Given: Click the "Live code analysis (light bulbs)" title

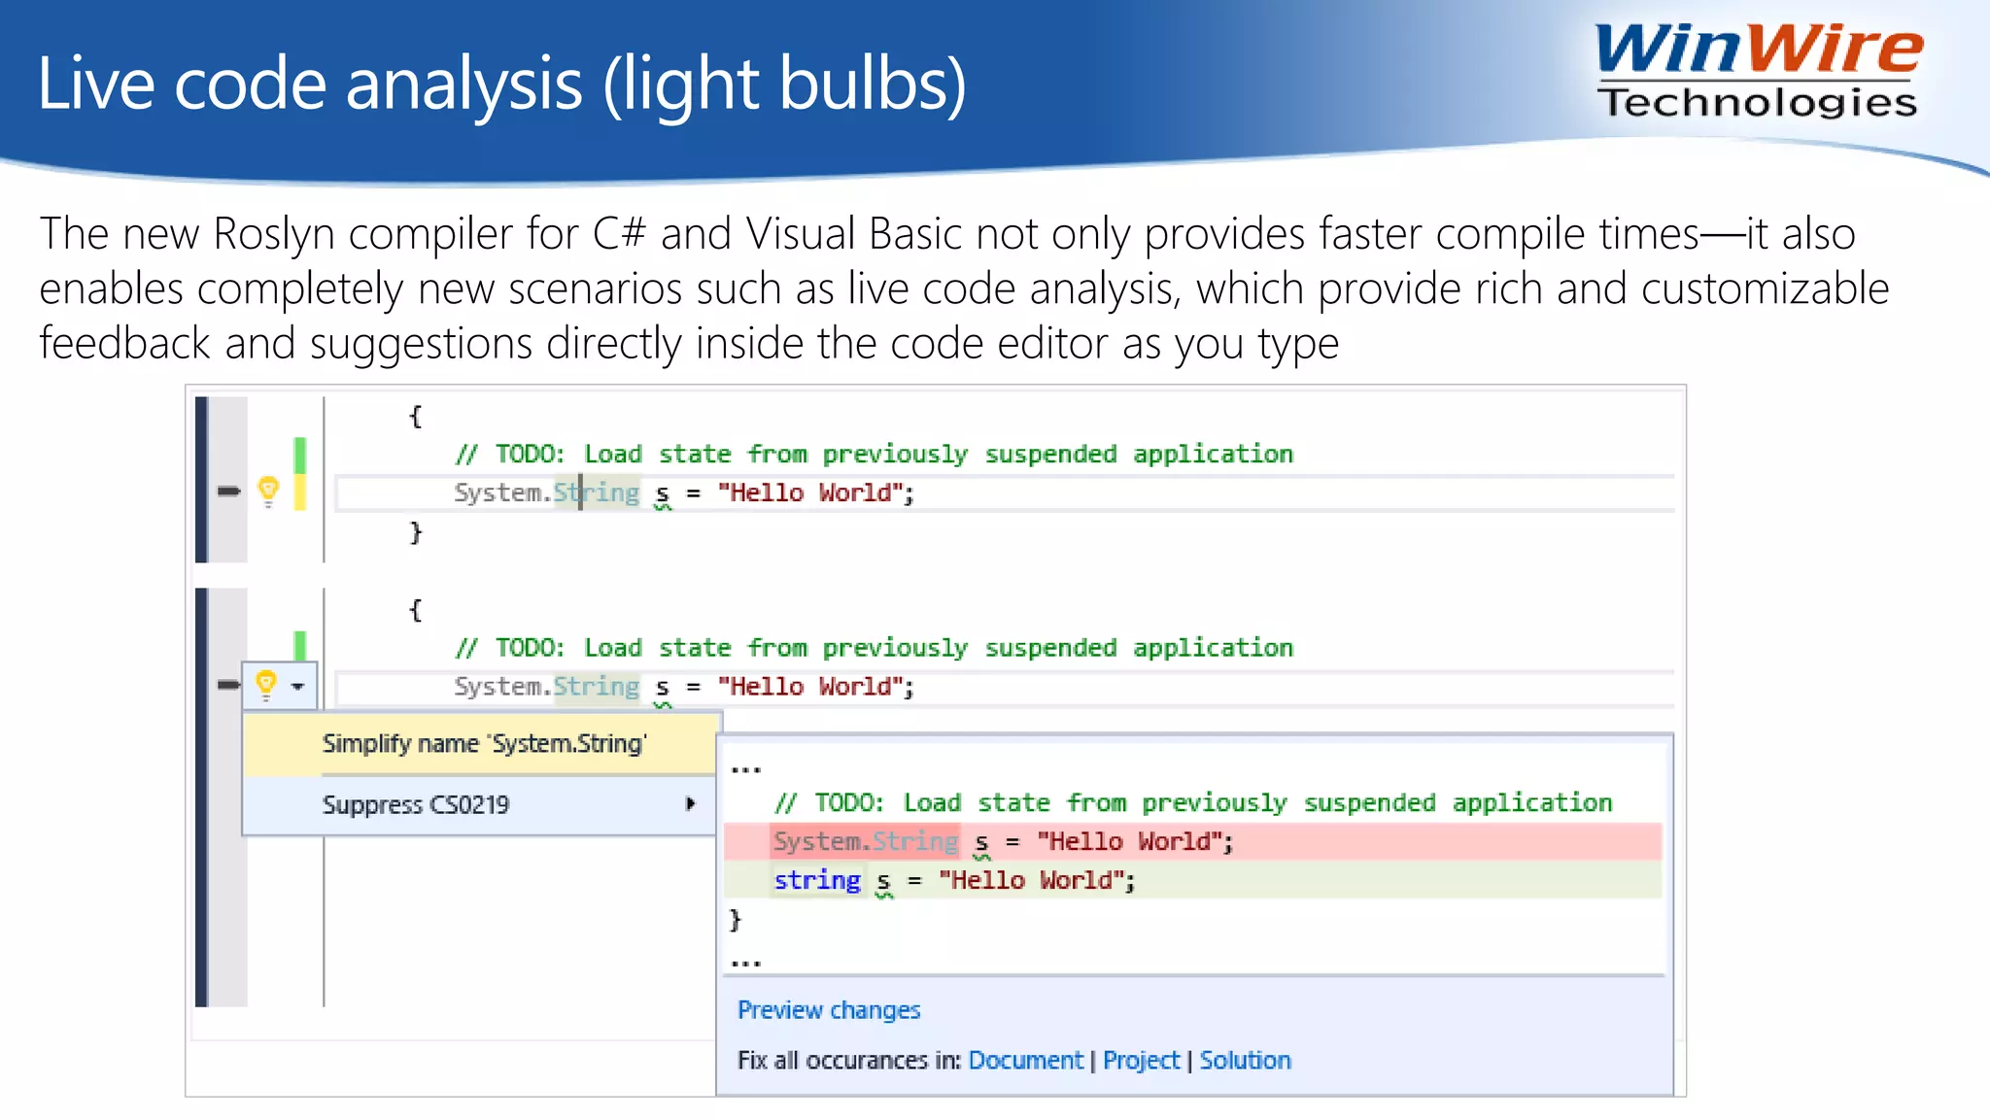Looking at the screenshot, I should click(x=502, y=84).
